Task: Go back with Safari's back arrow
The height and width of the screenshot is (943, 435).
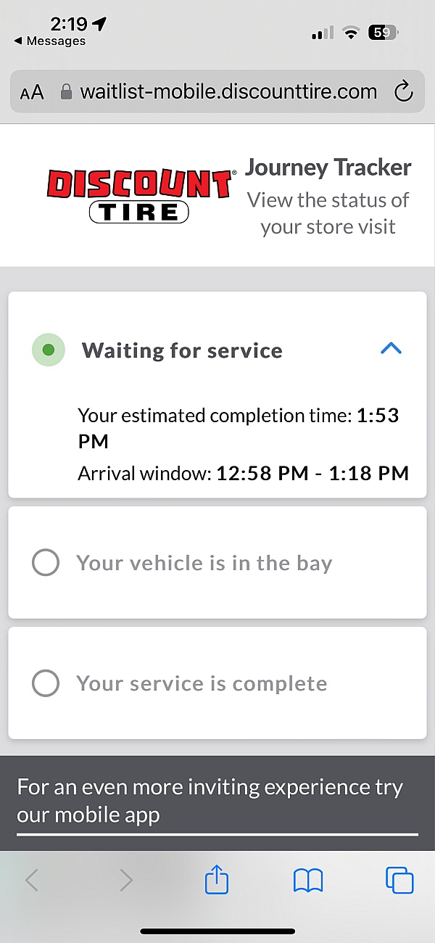Action: (32, 881)
